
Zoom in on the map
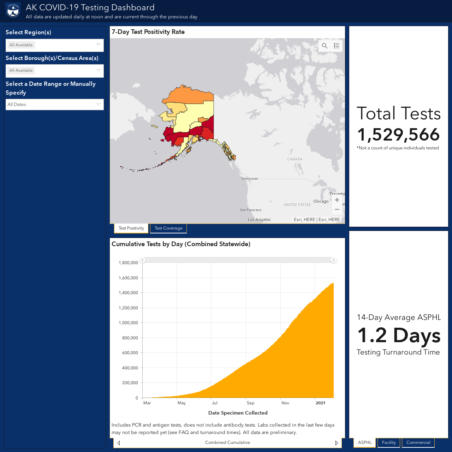pyautogui.click(x=337, y=200)
